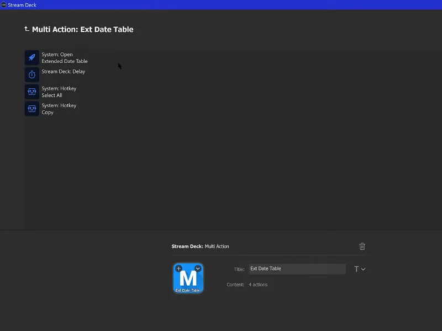Click 'Stream Deck: Multi Action' label
The width and height of the screenshot is (442, 331).
pos(200,246)
